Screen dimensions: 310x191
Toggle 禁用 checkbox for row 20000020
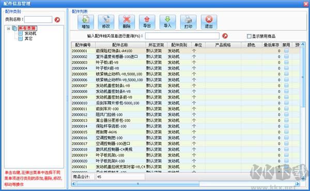coord(286,161)
